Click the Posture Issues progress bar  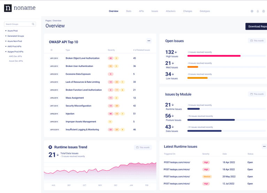coord(227,120)
